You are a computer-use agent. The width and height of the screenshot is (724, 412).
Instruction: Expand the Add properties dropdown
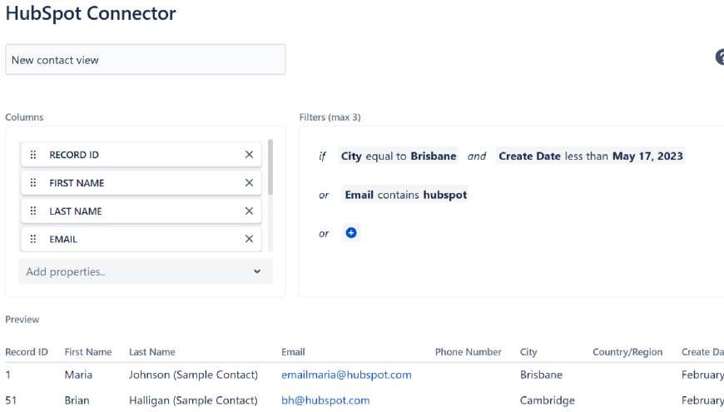[146, 271]
